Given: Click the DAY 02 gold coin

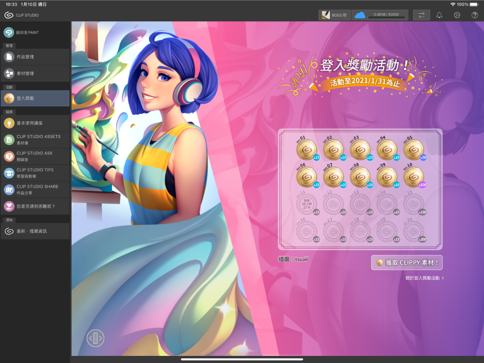Looking at the screenshot, I should [333, 150].
